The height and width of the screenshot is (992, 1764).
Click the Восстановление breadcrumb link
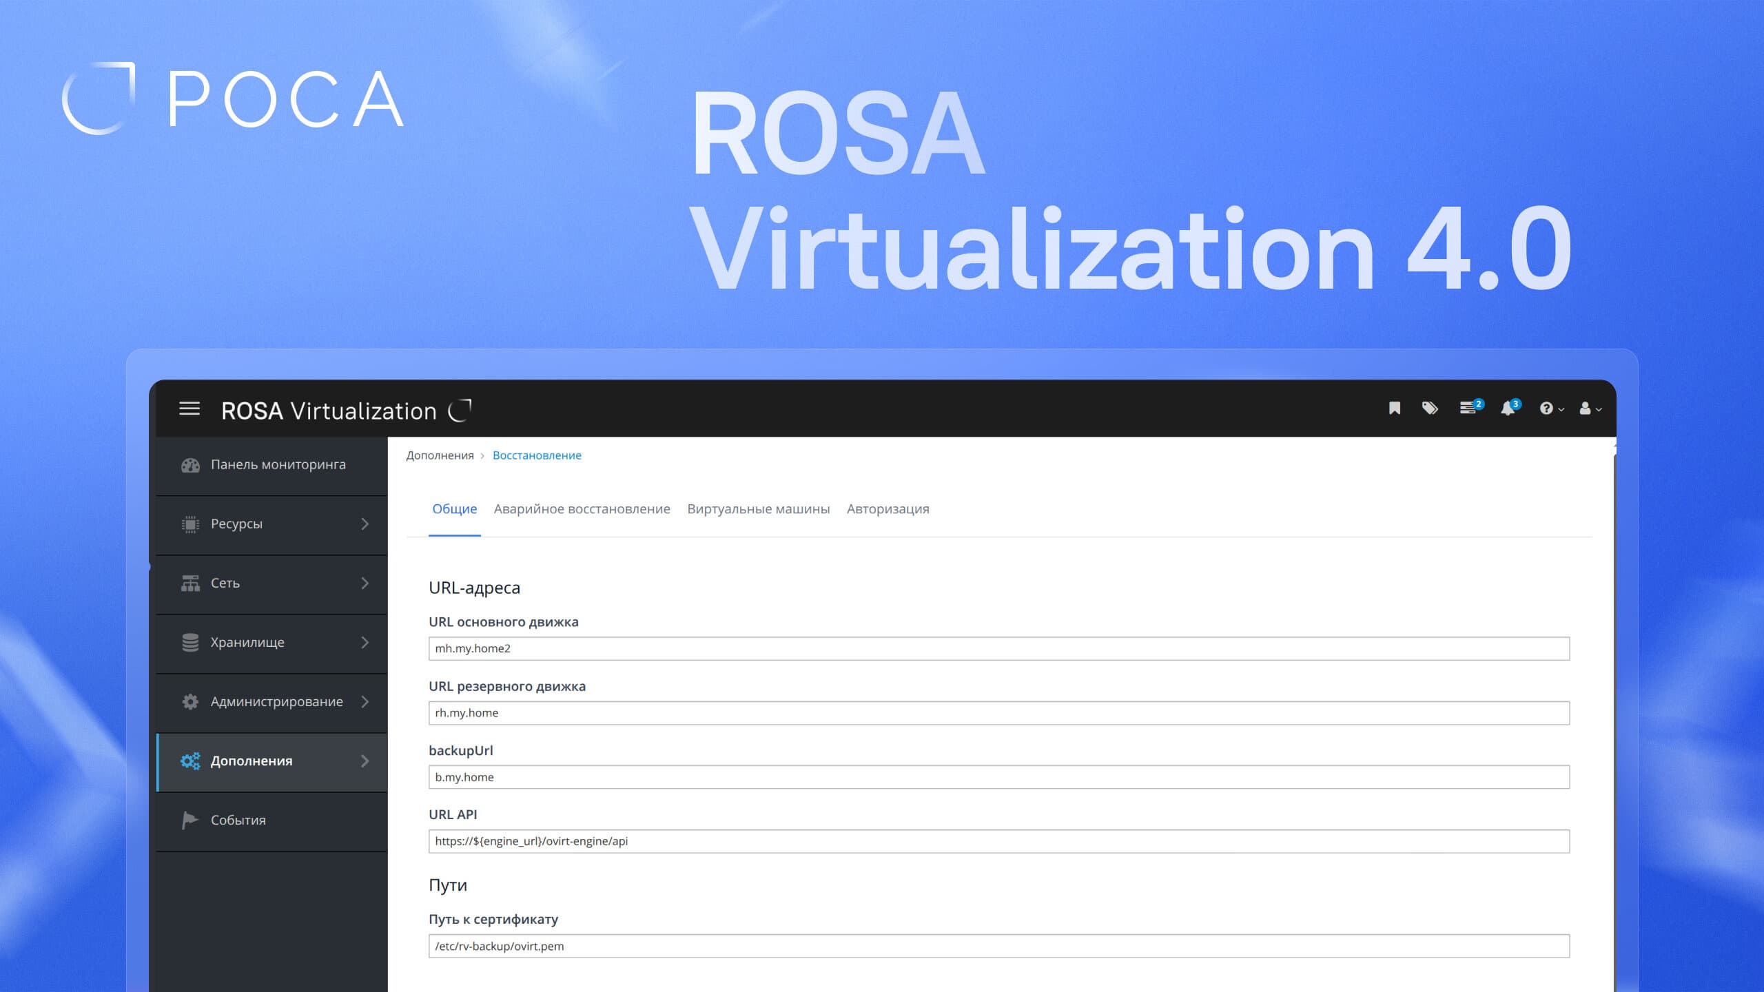click(537, 455)
